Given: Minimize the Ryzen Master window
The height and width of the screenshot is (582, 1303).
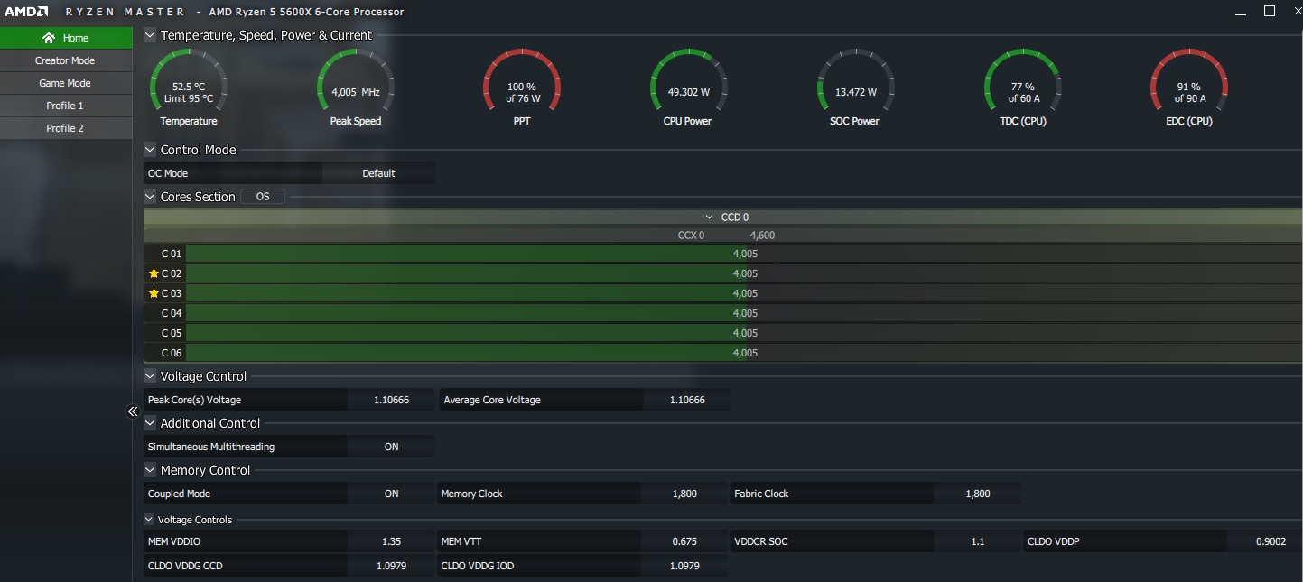Looking at the screenshot, I should [x=1239, y=12].
